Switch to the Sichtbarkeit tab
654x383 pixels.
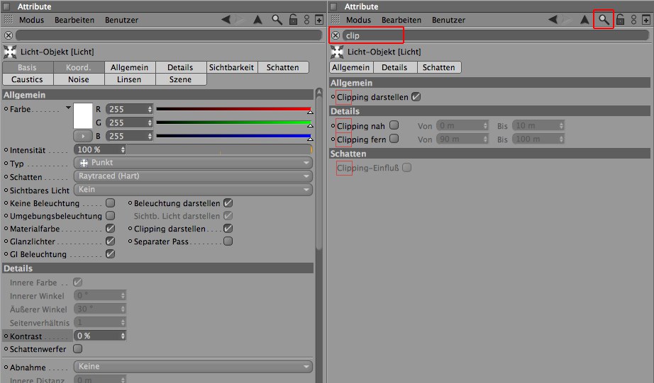coord(231,67)
